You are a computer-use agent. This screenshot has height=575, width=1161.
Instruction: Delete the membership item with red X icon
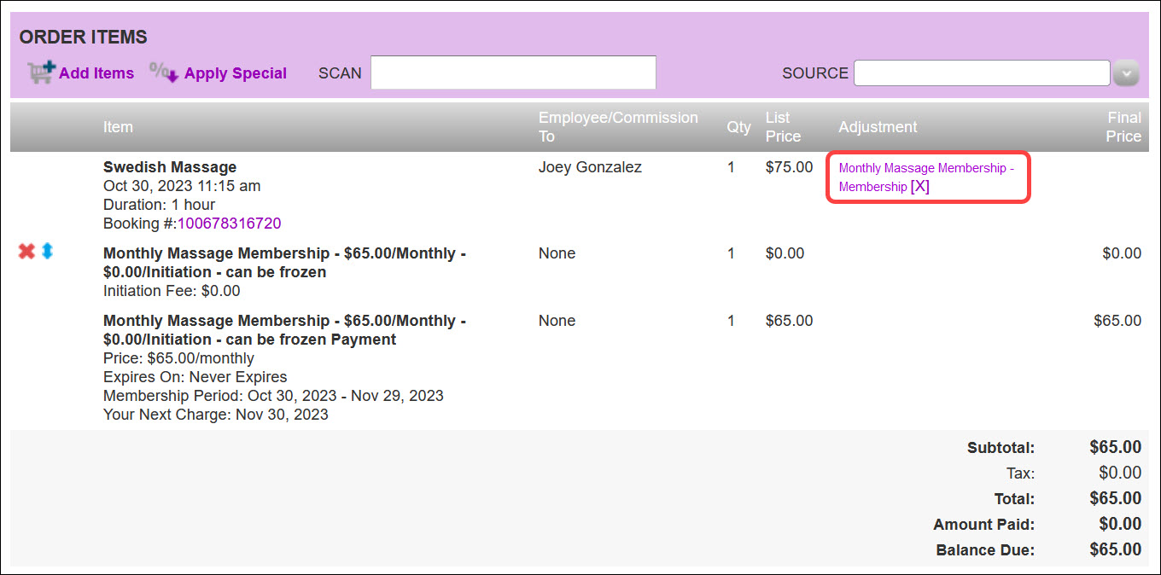tap(26, 251)
